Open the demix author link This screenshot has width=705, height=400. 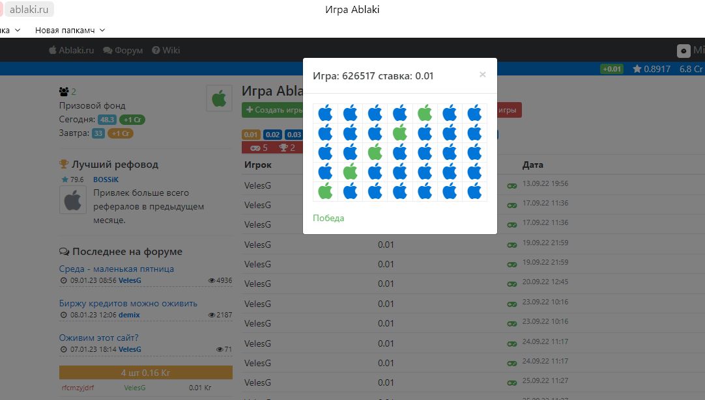[129, 315]
